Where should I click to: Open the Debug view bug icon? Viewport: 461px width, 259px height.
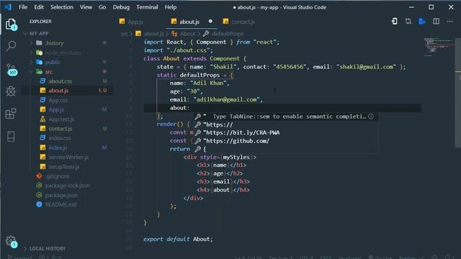click(11, 91)
